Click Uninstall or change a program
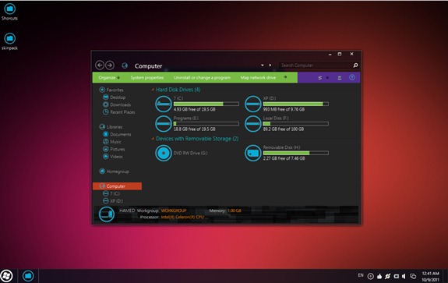Viewport: 448px width, 283px height. [202, 78]
